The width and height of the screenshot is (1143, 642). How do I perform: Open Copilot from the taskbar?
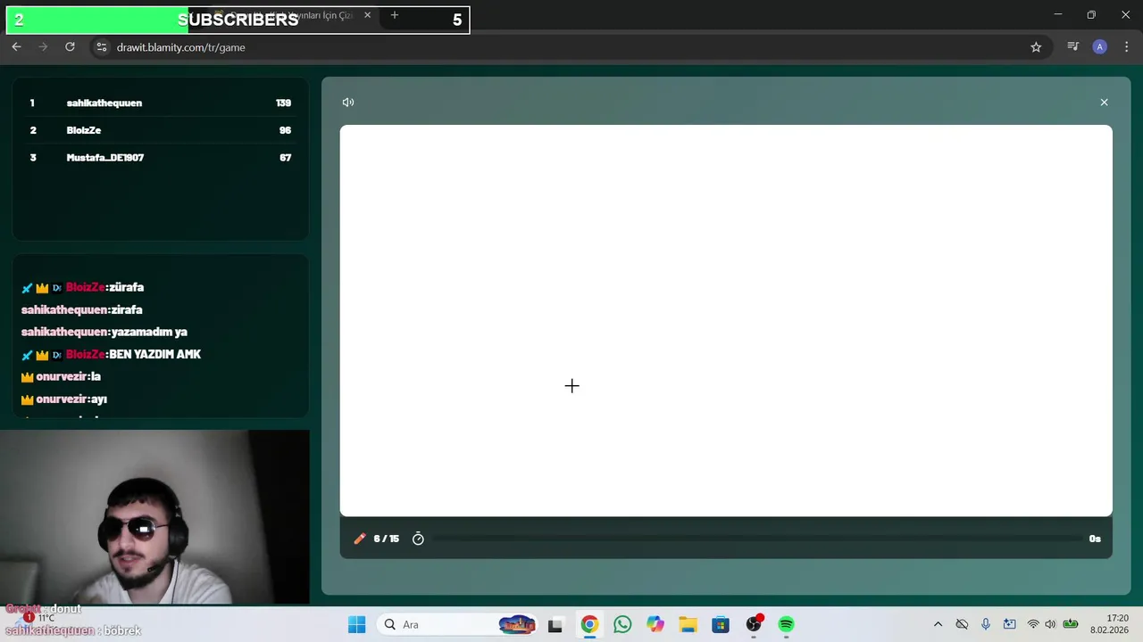coord(655,624)
